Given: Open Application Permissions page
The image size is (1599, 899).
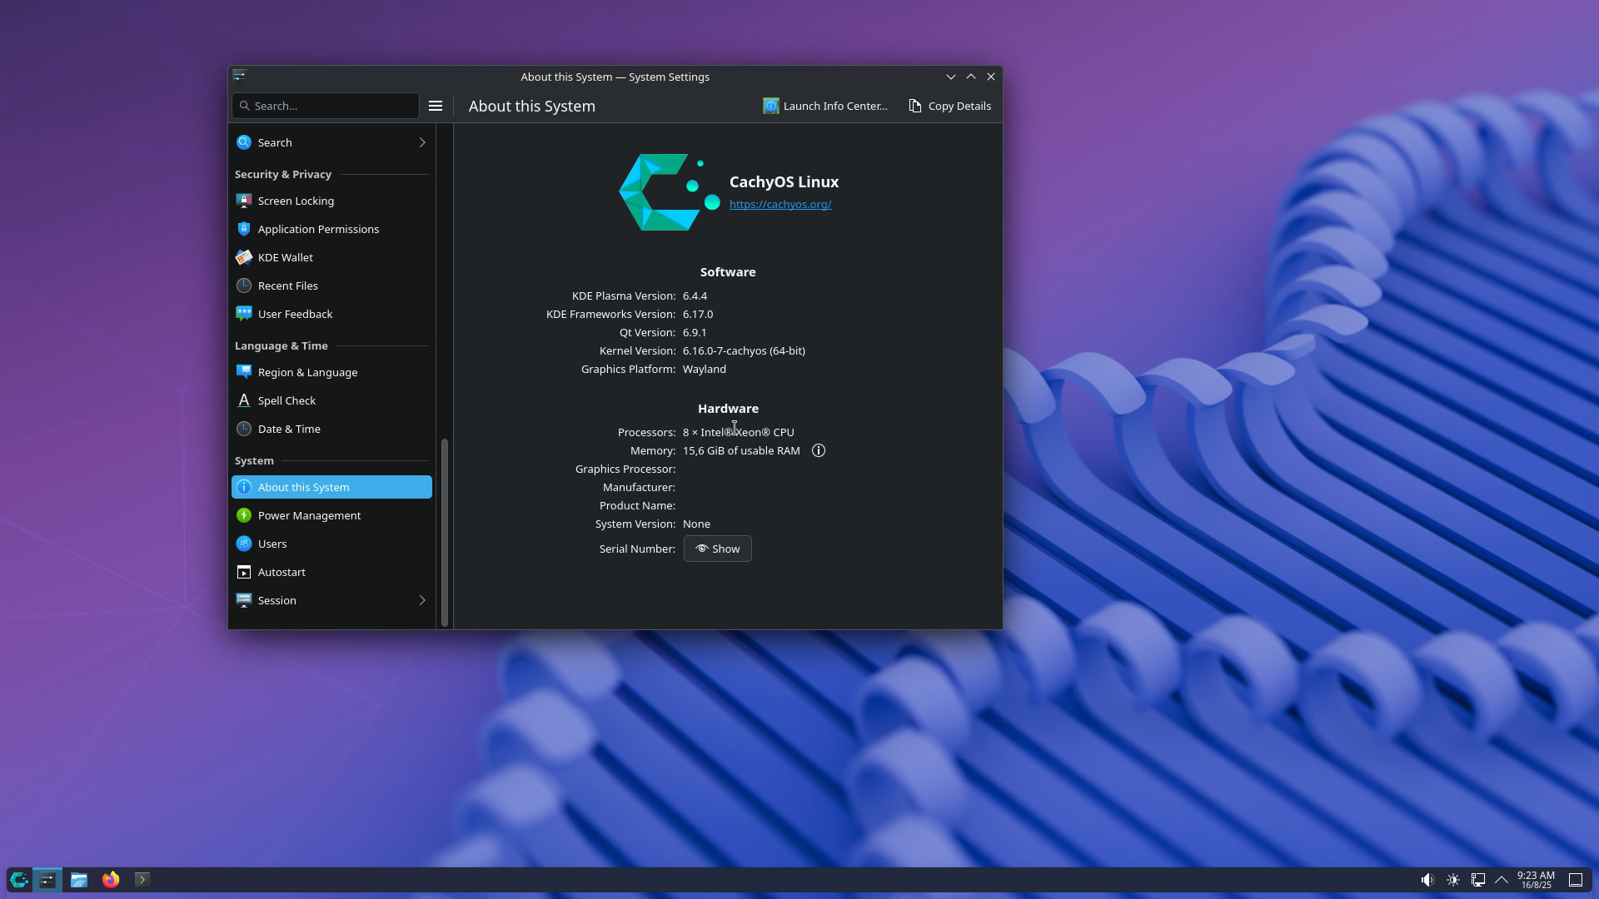Looking at the screenshot, I should coord(331,229).
